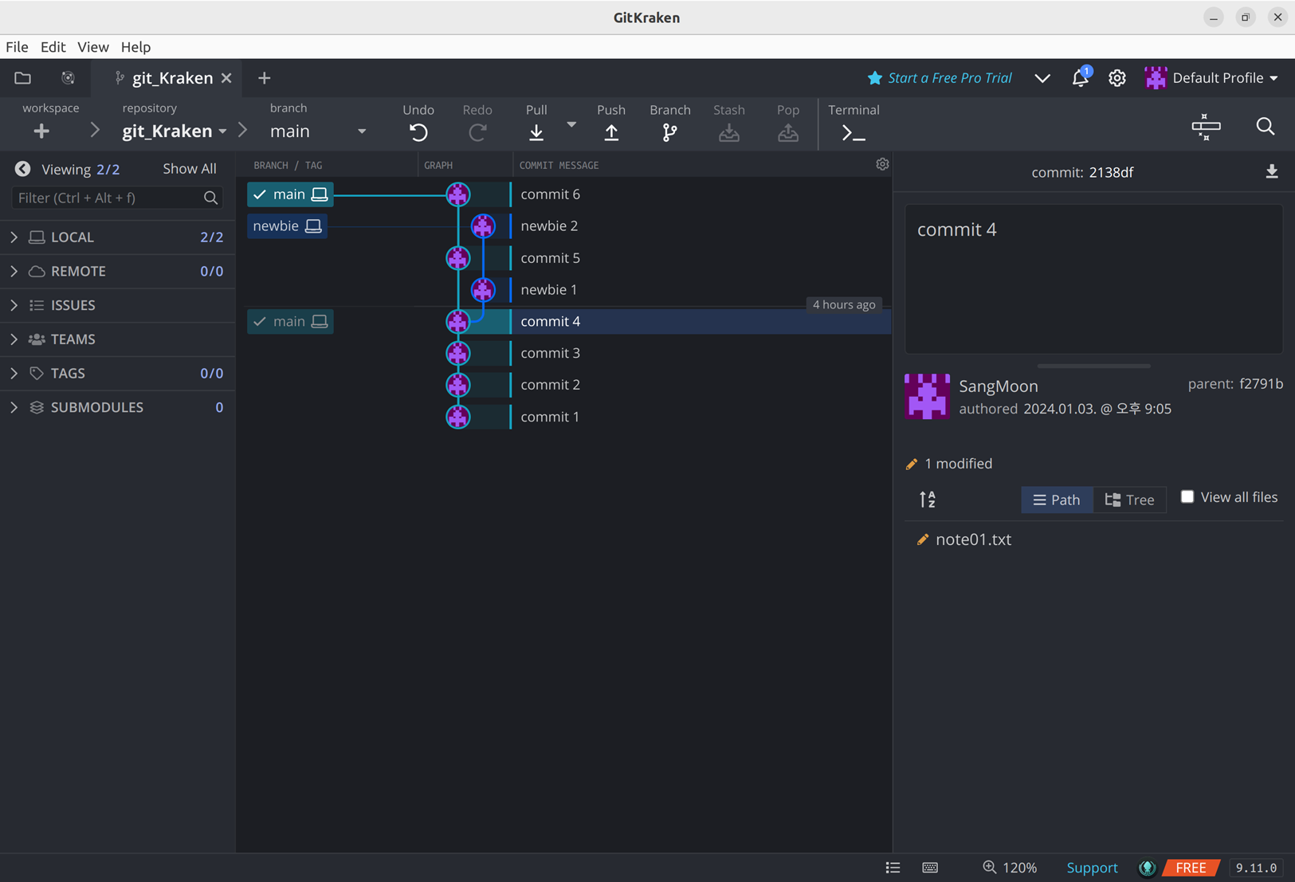This screenshot has height=882, width=1295.
Task: Select the git_Kraken tab
Action: (x=165, y=78)
